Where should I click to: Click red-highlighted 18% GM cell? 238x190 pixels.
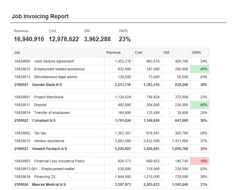click(x=199, y=161)
